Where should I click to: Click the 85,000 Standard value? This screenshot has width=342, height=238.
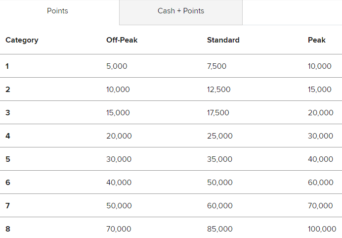pos(220,229)
